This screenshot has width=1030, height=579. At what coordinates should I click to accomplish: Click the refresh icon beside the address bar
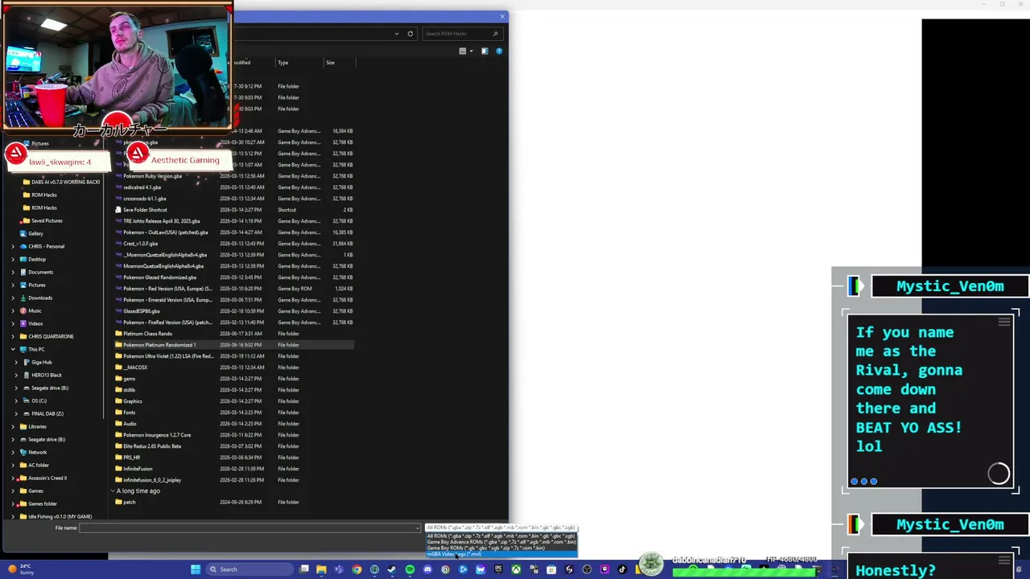(x=410, y=34)
